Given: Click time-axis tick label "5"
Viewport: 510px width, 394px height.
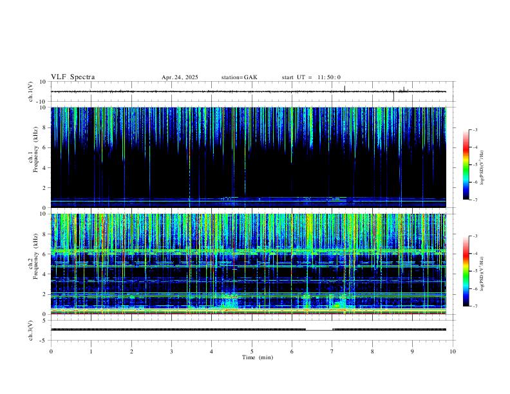Looking at the screenshot, I should click(252, 352).
